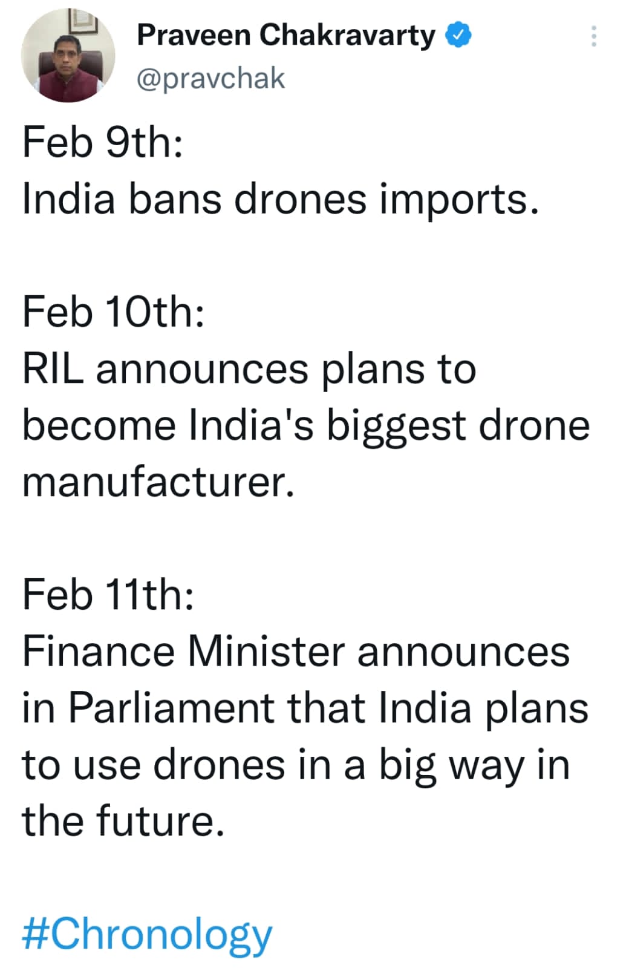The image size is (629, 968).
Task: Click the 'Feb 10th:' heading text
Action: click(x=113, y=312)
